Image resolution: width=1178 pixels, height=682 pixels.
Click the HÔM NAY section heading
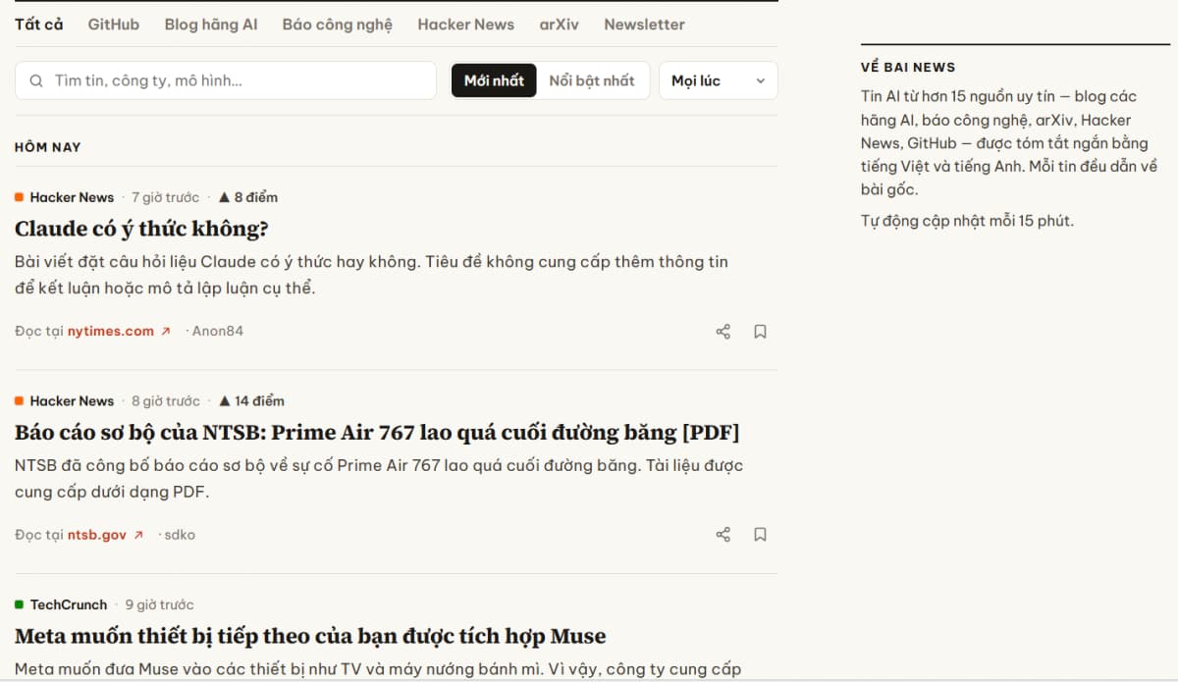[x=48, y=147]
